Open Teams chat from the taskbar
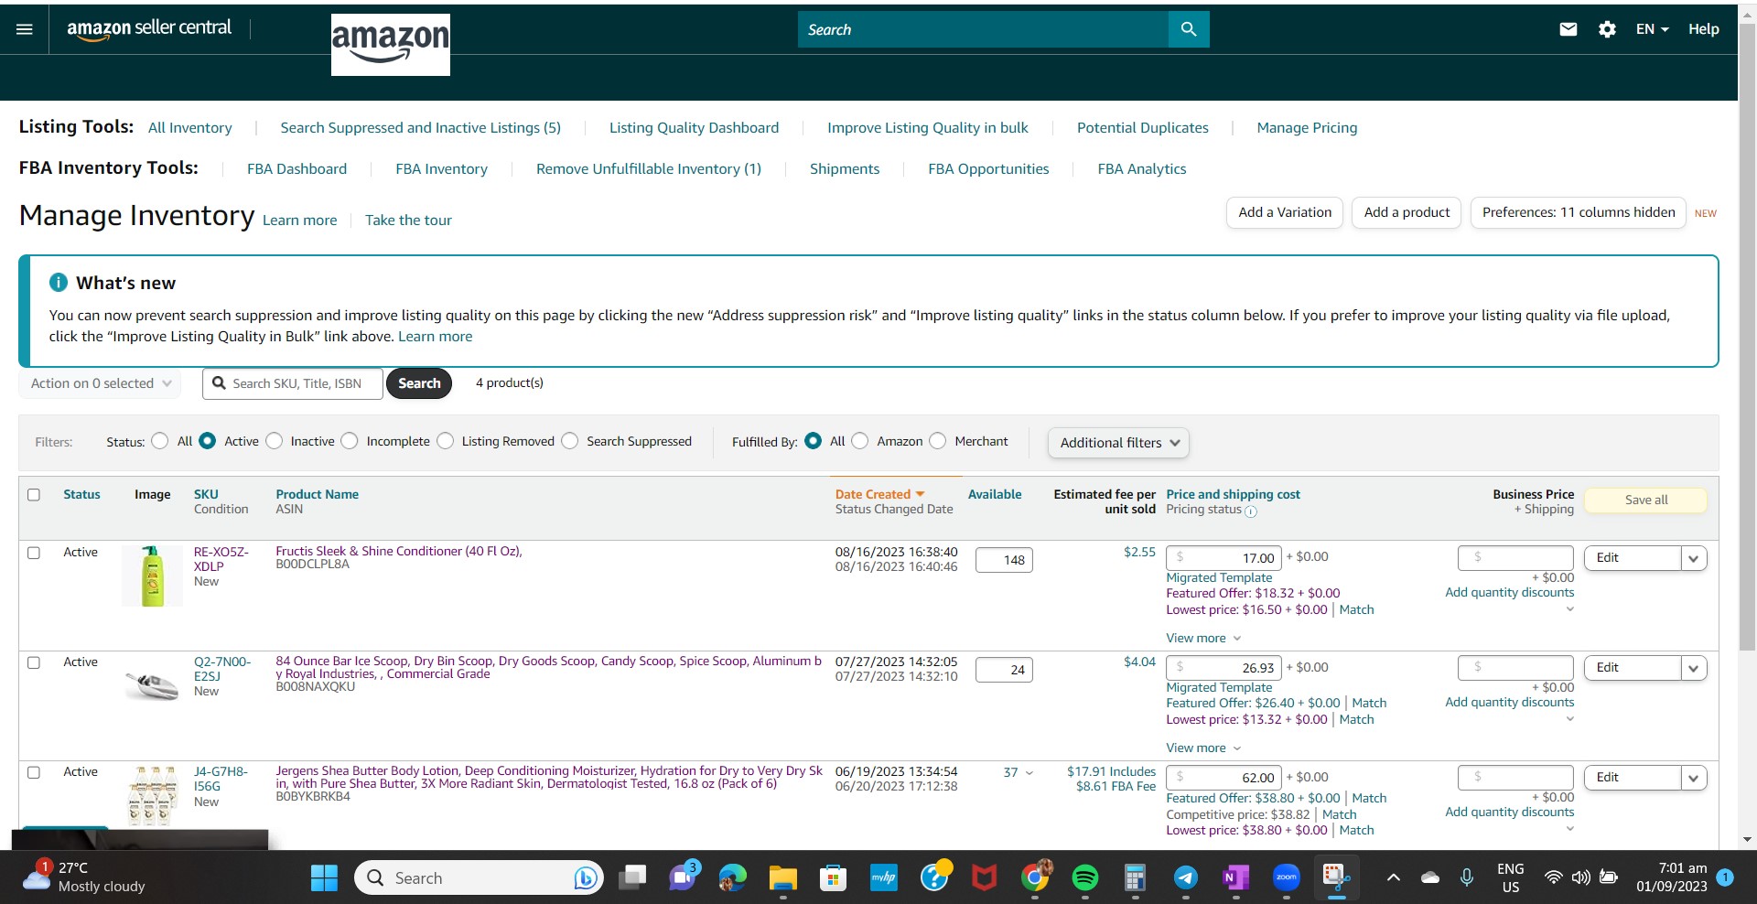1757x904 pixels. [683, 877]
